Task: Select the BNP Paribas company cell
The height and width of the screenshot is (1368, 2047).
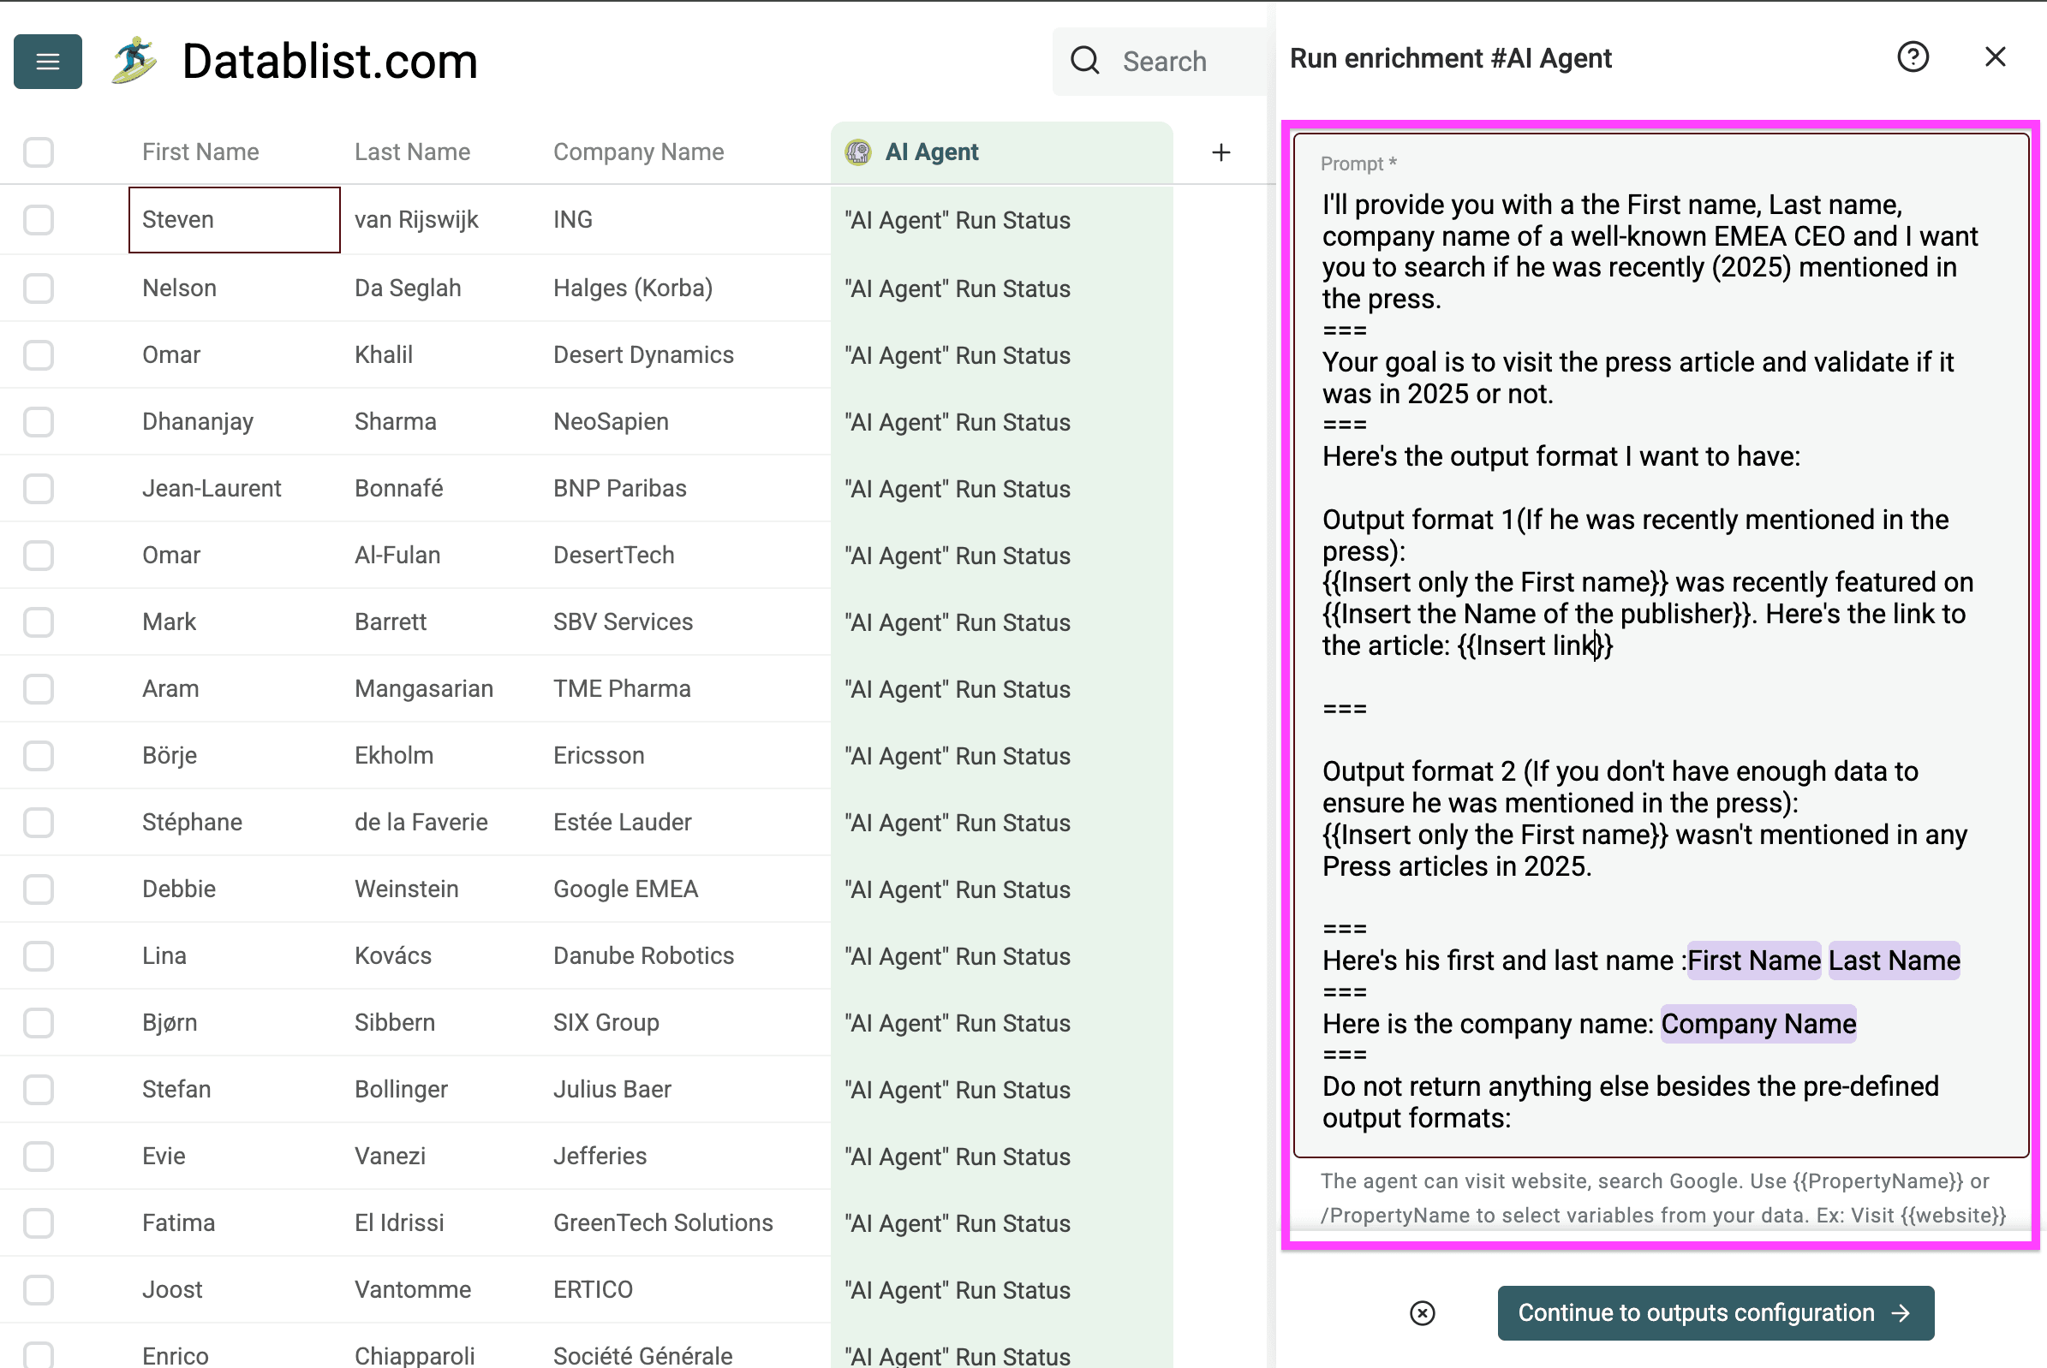Action: tap(620, 489)
